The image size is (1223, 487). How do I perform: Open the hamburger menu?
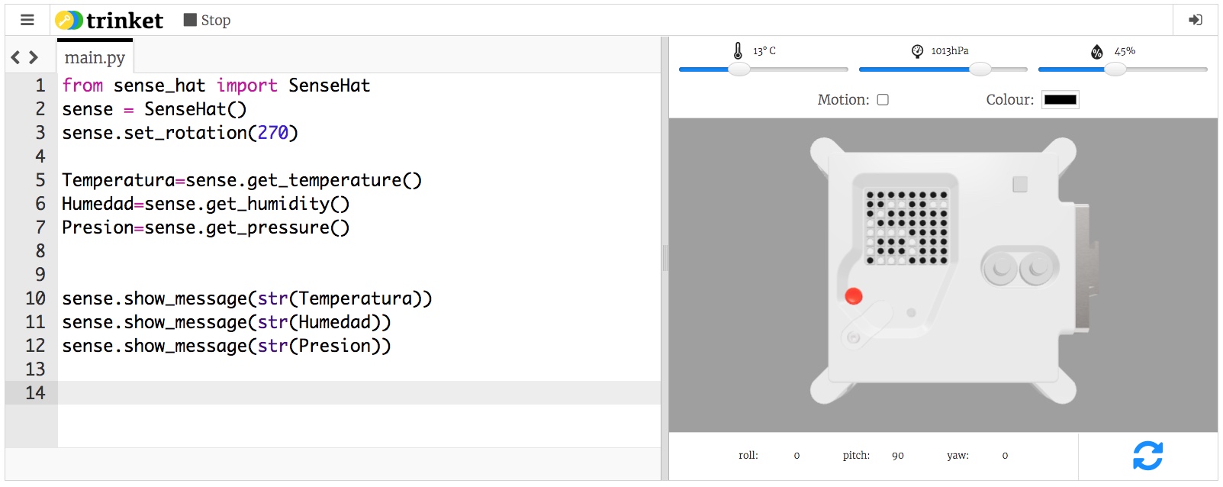tap(27, 21)
